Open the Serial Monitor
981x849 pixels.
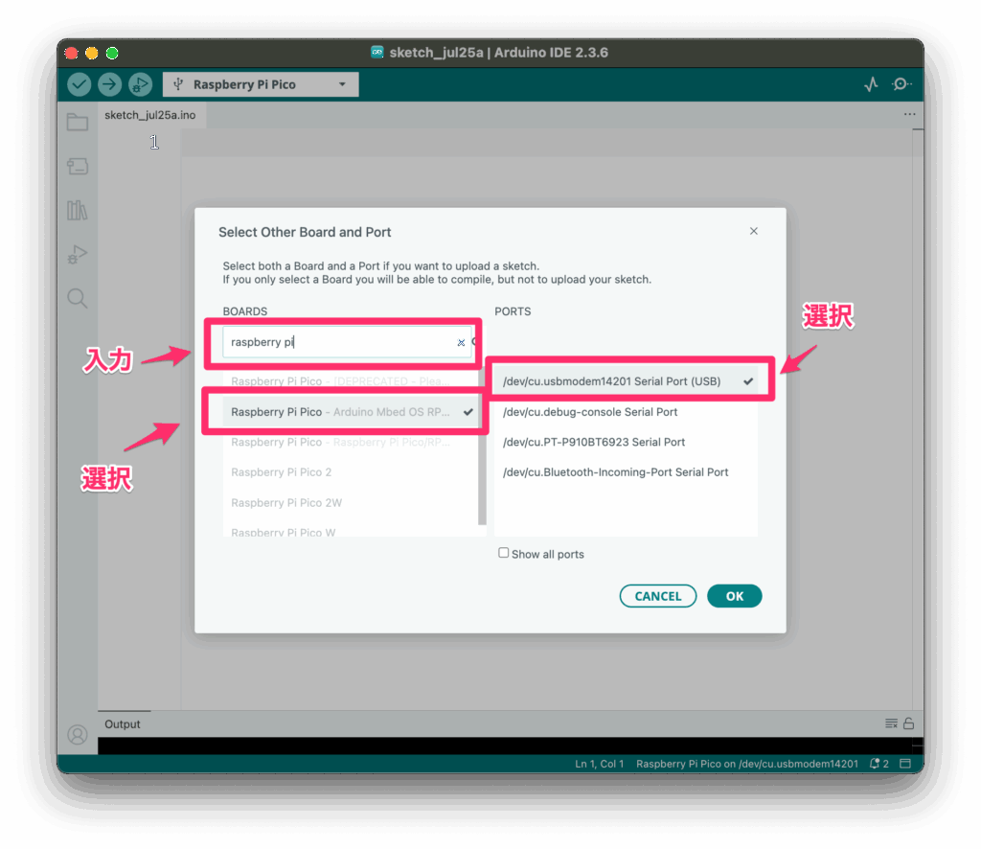click(901, 83)
